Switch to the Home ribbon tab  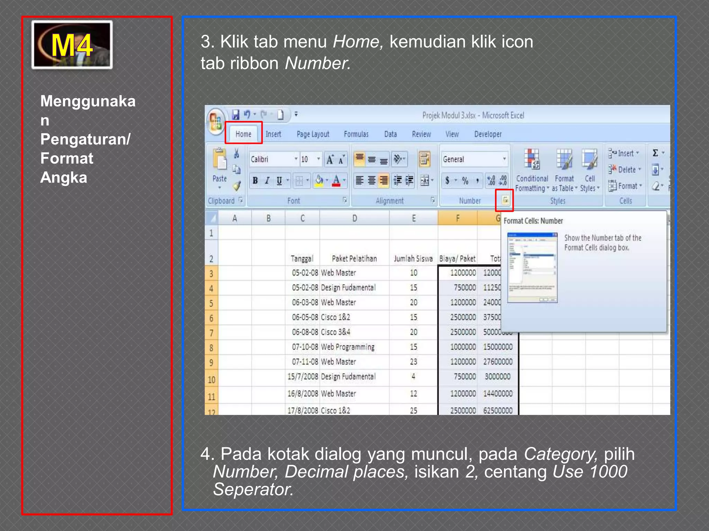243,134
